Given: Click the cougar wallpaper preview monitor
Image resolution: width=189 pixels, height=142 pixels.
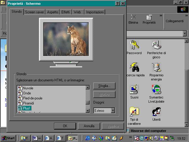Looking at the screenshot, I should coord(66,39).
